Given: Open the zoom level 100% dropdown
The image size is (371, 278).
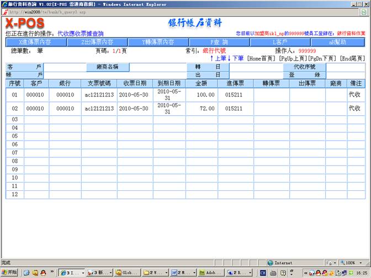Looking at the screenshot, I should point(353,263).
